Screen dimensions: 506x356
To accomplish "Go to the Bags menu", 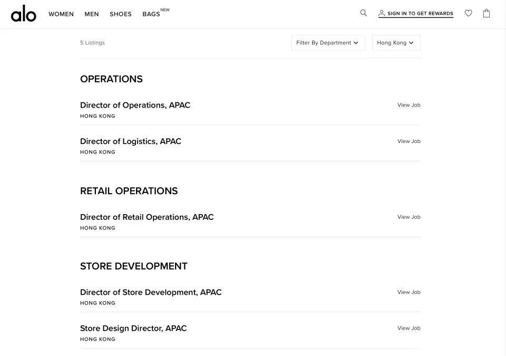I will (x=151, y=14).
